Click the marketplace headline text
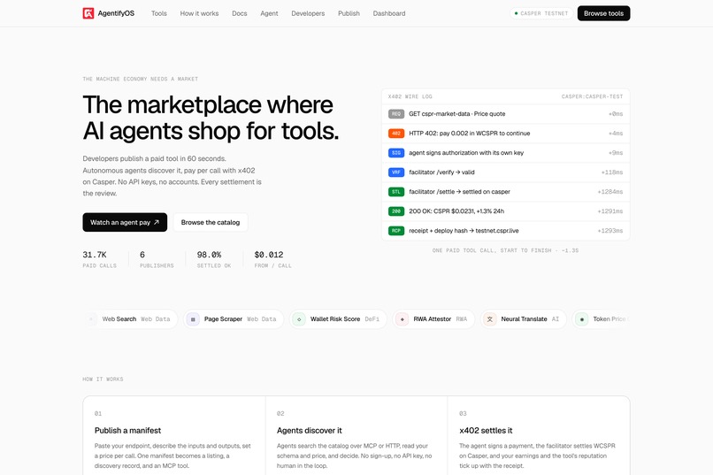This screenshot has width=713, height=475. (x=211, y=118)
